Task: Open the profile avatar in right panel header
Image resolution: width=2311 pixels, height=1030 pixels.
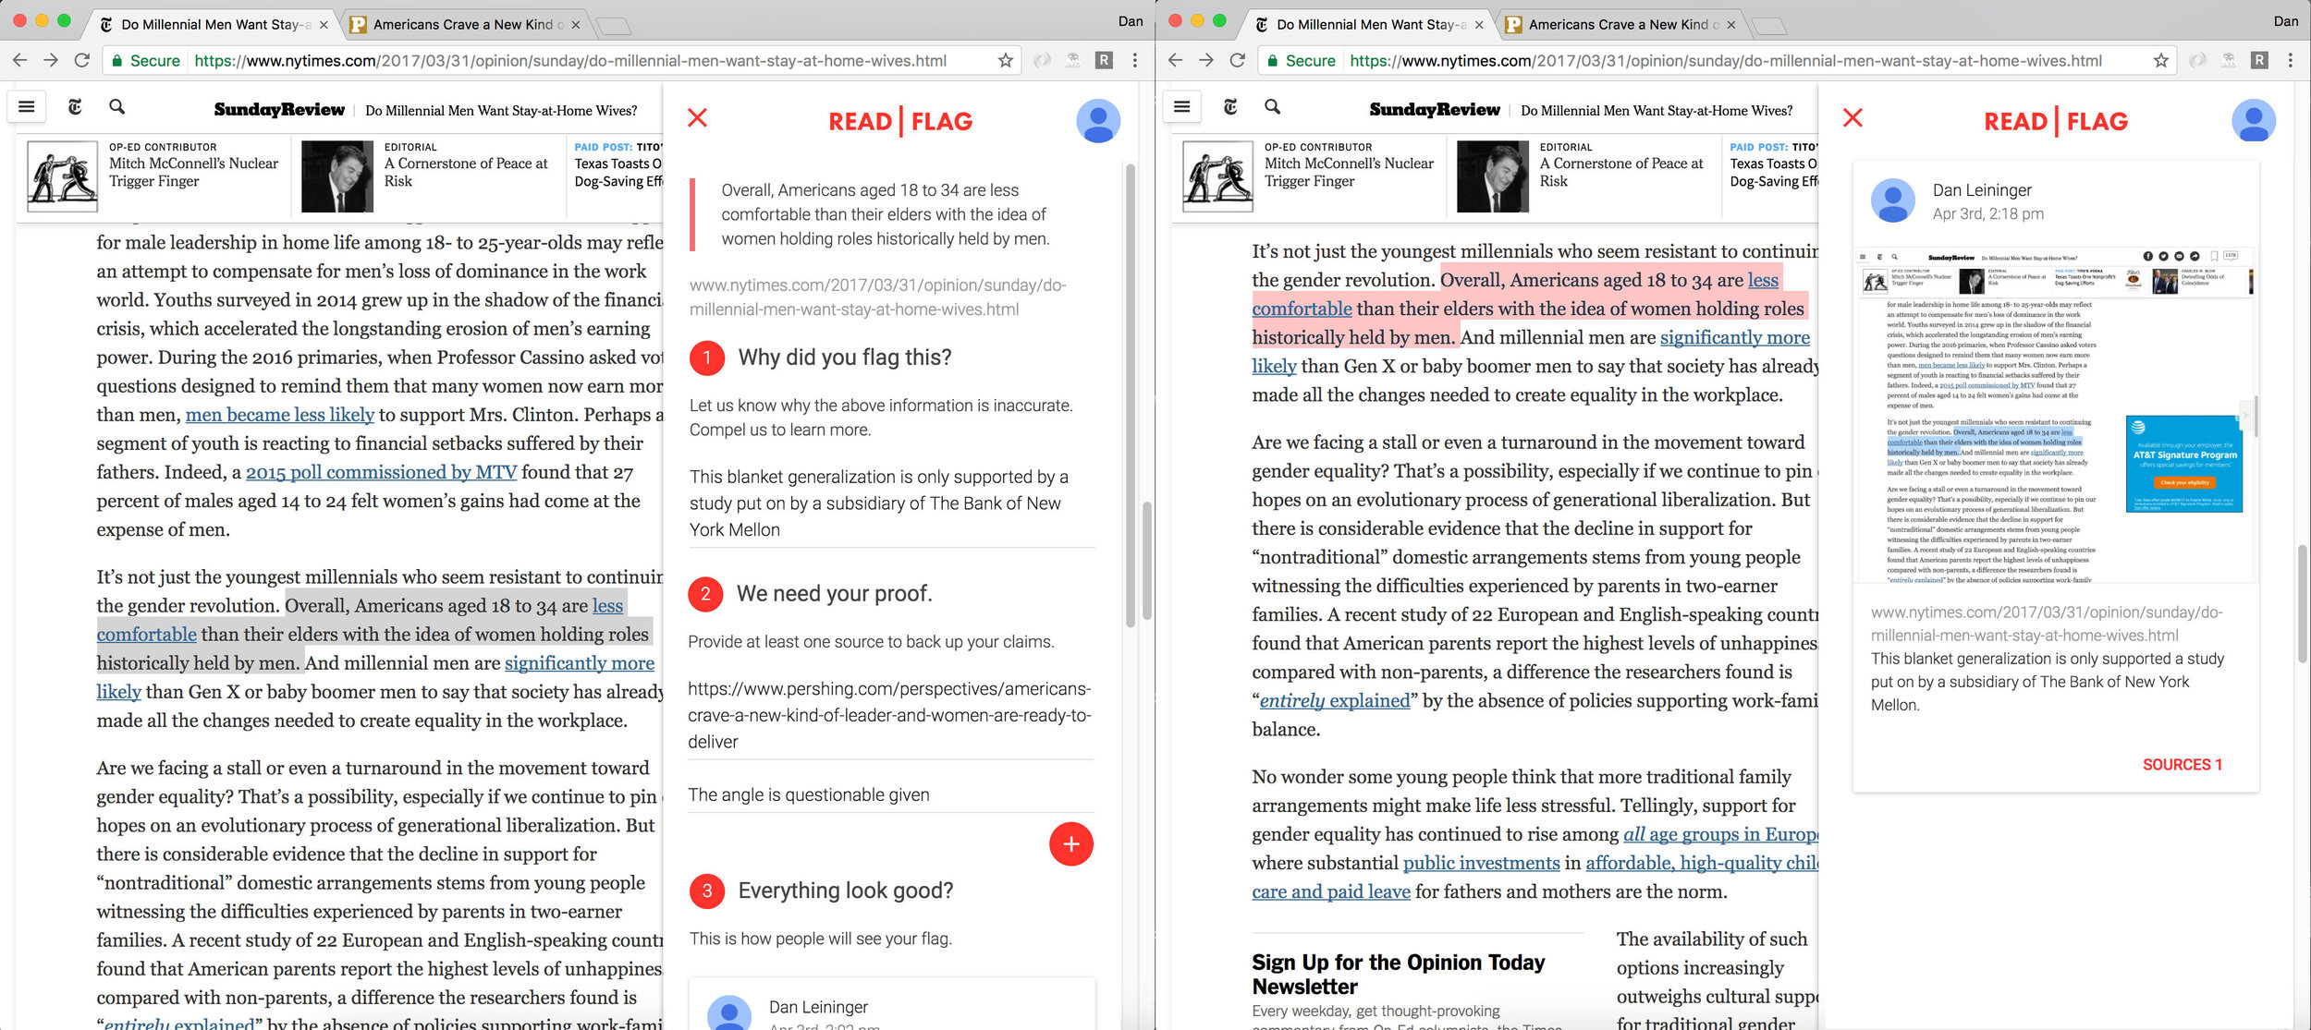Action: click(x=2254, y=121)
